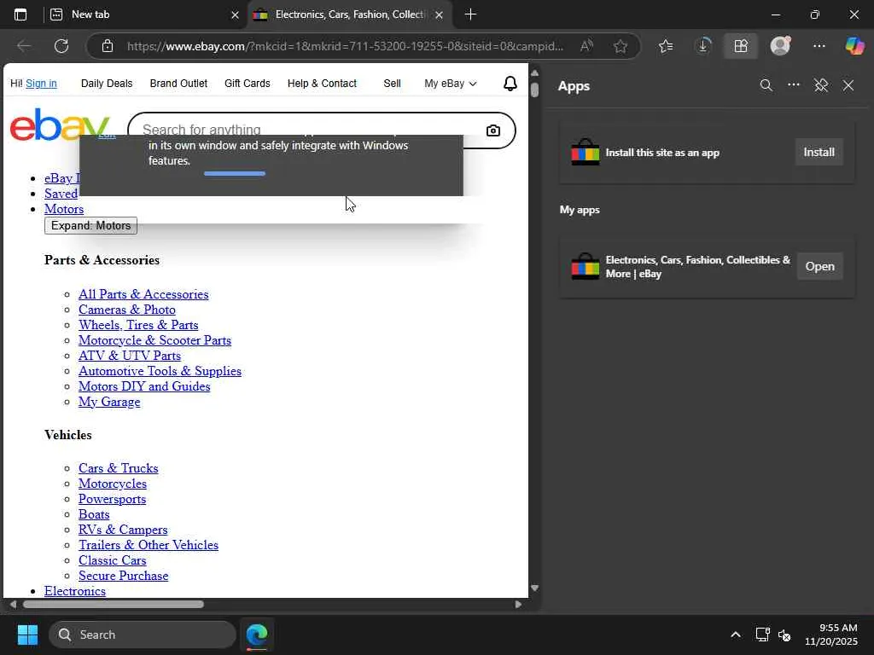The height and width of the screenshot is (655, 874).
Task: Open the eBay app from My apps
Action: coord(819,266)
